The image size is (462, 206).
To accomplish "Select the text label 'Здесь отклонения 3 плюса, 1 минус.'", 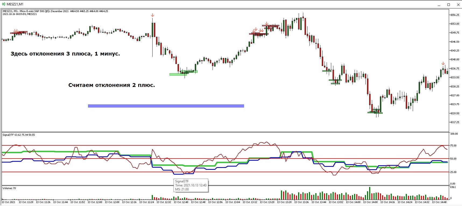I will click(x=65, y=54).
